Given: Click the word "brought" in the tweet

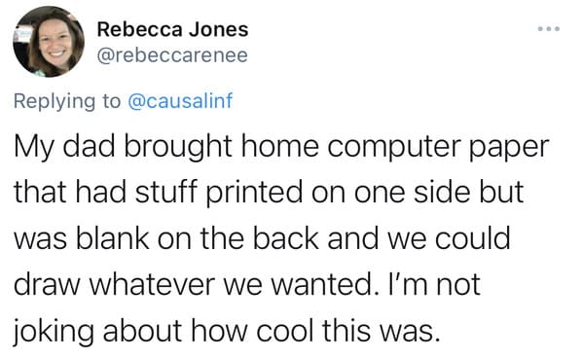Looking at the screenshot, I should point(178,148).
